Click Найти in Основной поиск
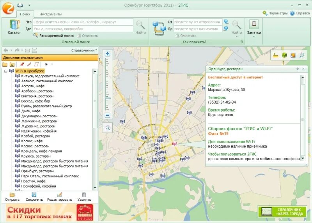 141,27
